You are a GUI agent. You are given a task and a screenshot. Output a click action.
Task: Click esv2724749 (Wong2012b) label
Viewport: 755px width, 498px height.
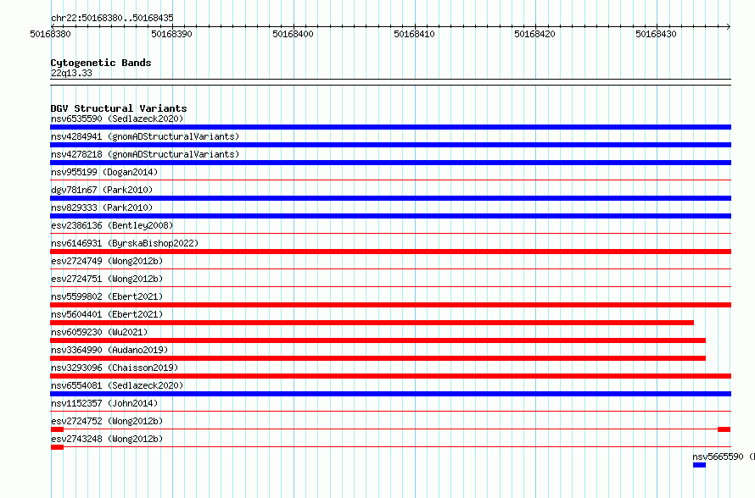(x=107, y=261)
